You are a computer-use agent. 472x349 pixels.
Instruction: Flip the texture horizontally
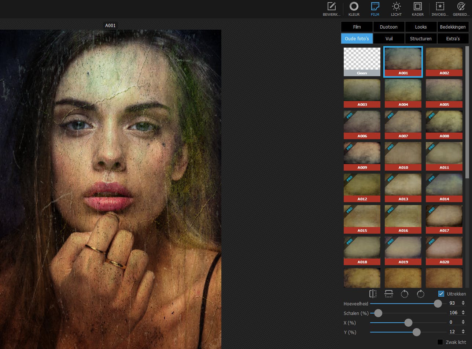[x=373, y=294]
